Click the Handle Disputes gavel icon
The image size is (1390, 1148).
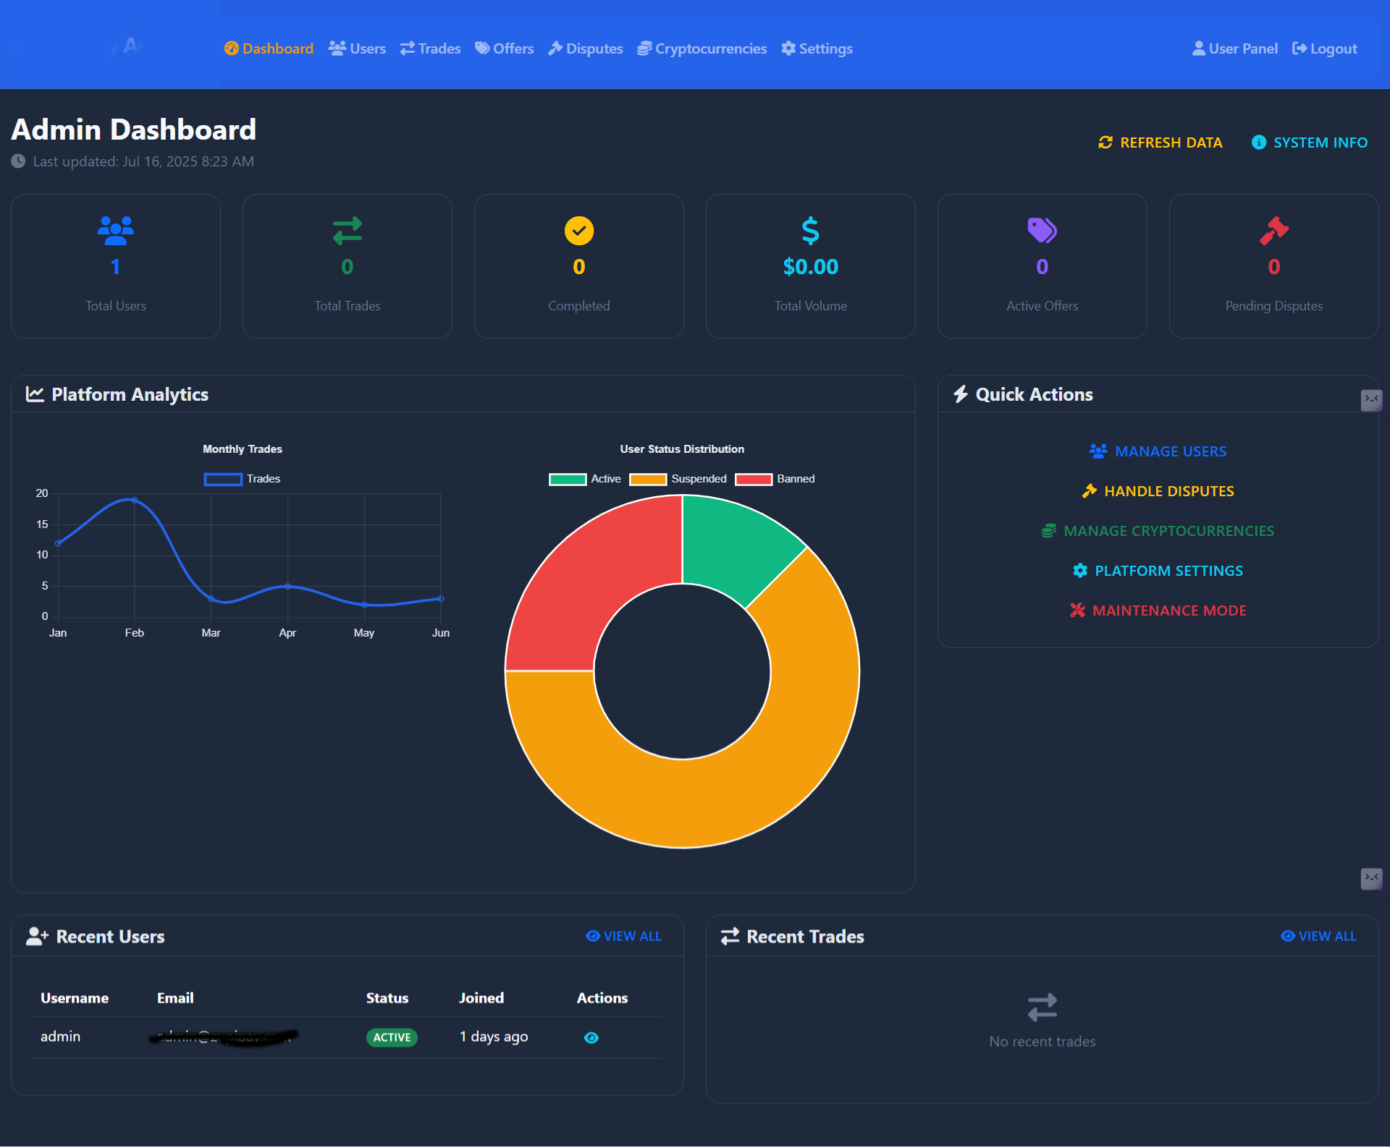1089,490
